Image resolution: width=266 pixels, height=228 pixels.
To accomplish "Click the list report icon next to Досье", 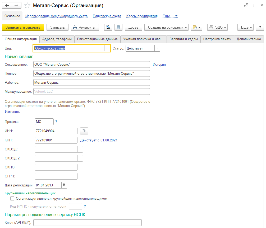I will point(118,27).
